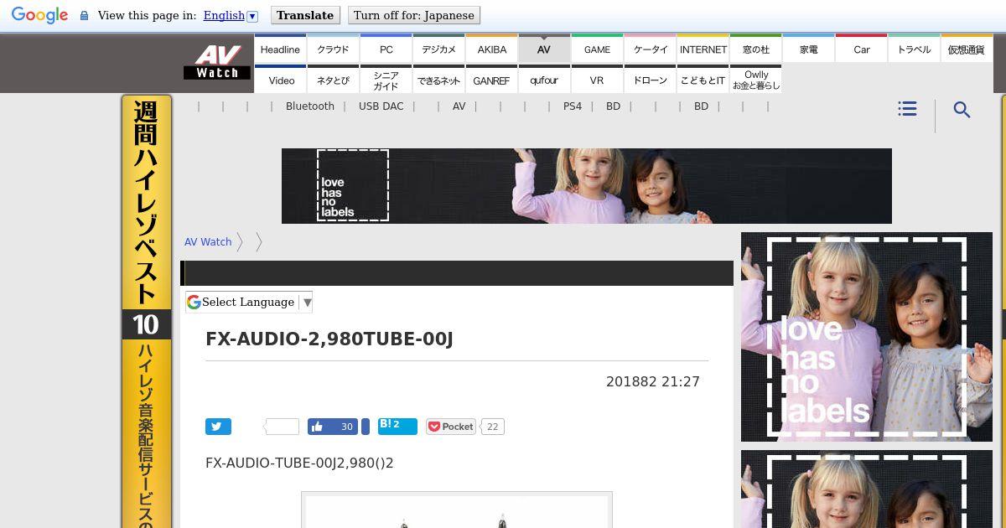Click Google G icon in language selector
1006x528 pixels.
[194, 303]
